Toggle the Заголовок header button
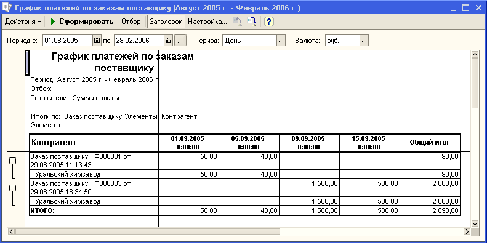This screenshot has width=487, height=243. tap(166, 22)
